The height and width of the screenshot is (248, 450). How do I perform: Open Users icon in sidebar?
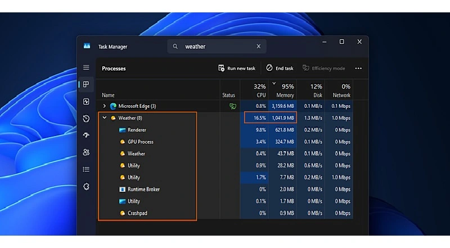86,152
